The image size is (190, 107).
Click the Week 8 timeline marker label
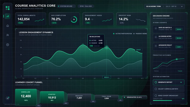tap(106, 77)
